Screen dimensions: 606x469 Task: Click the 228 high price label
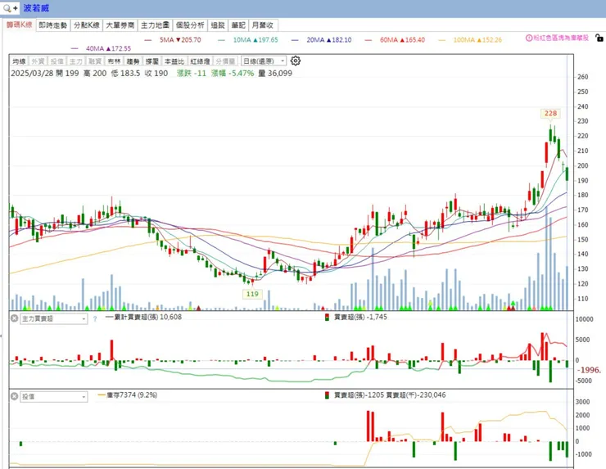click(550, 112)
